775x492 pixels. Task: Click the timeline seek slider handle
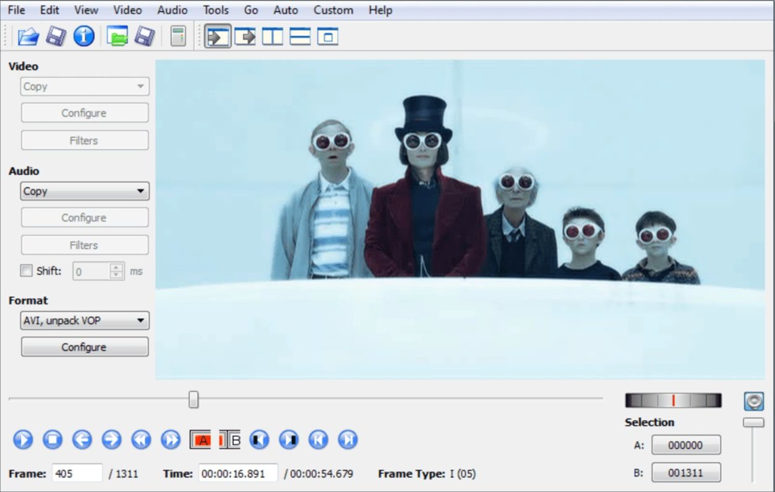tap(194, 400)
